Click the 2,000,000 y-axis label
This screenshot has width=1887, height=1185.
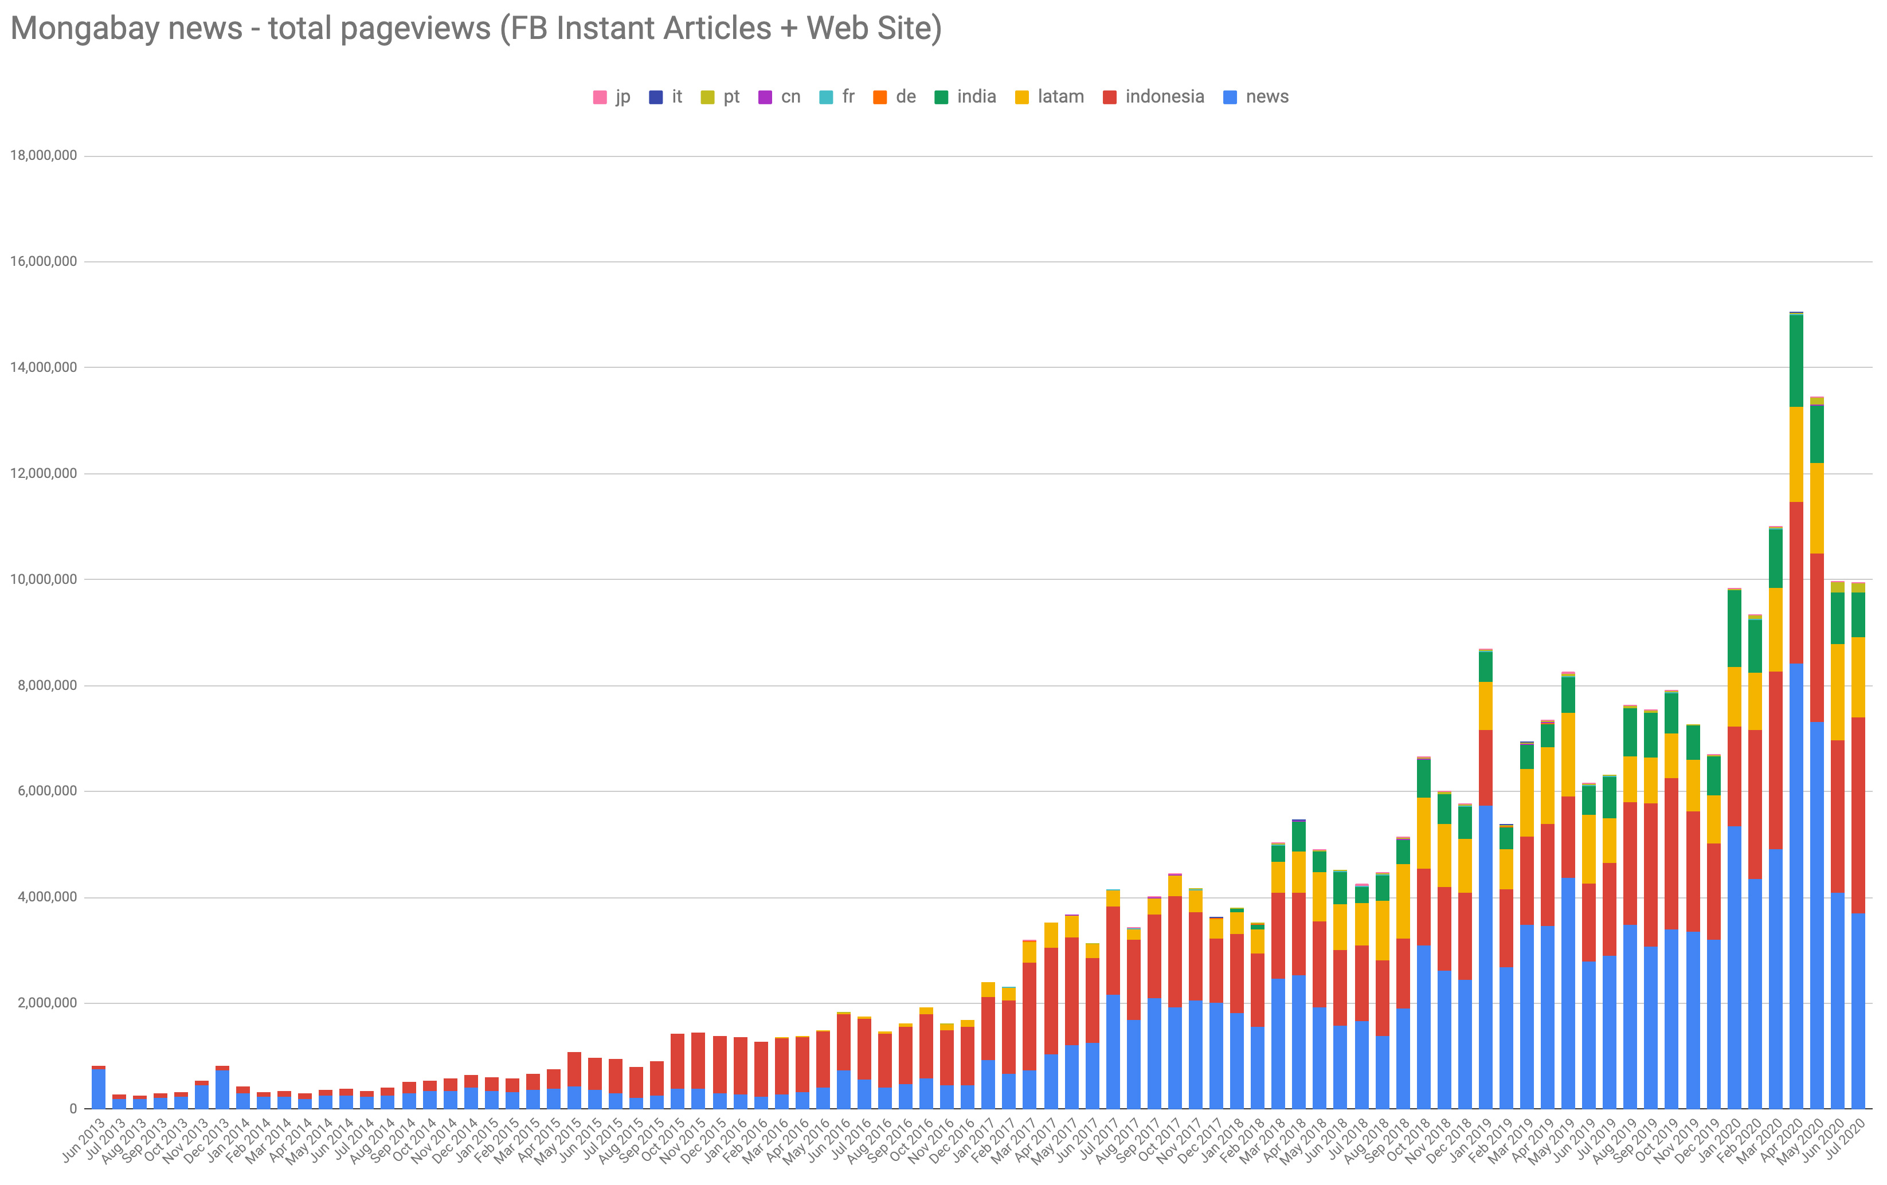[46, 1003]
